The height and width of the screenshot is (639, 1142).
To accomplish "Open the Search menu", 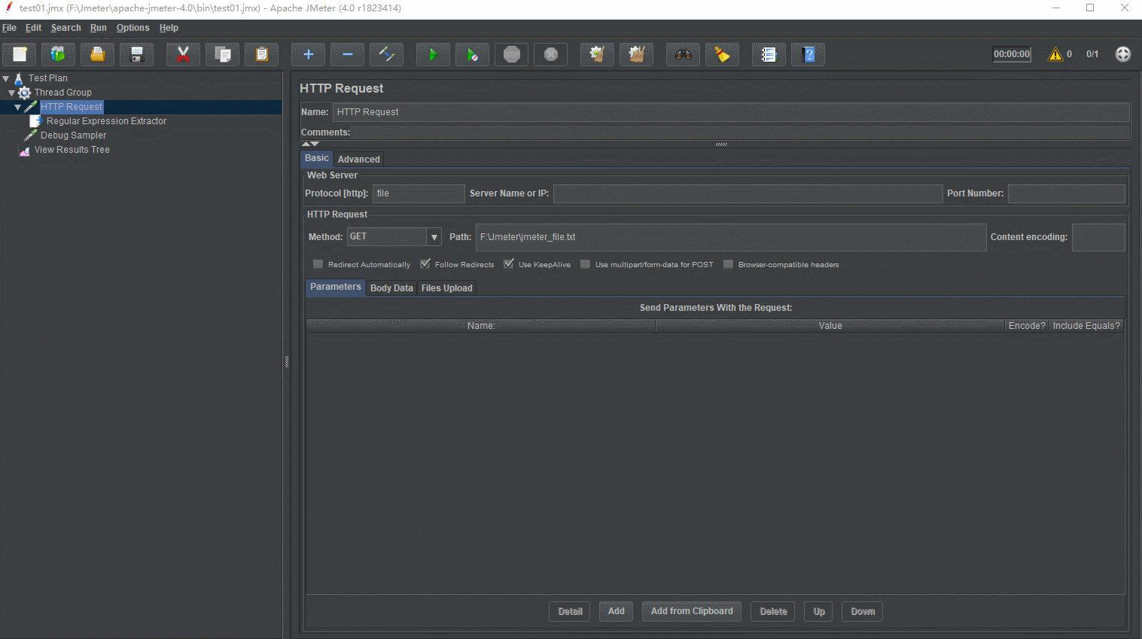I will [65, 28].
